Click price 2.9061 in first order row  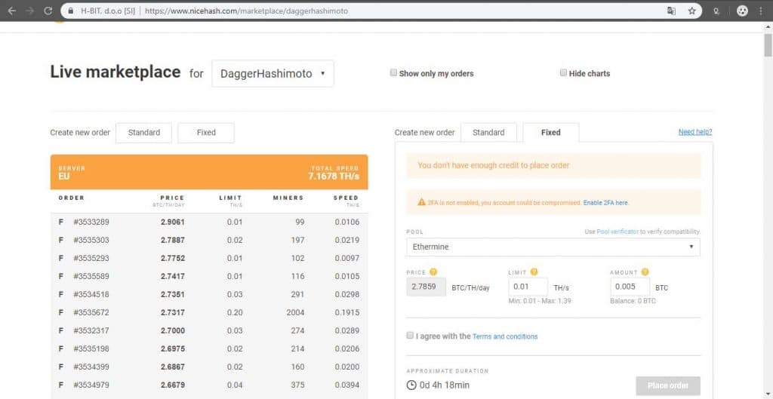pyautogui.click(x=173, y=223)
